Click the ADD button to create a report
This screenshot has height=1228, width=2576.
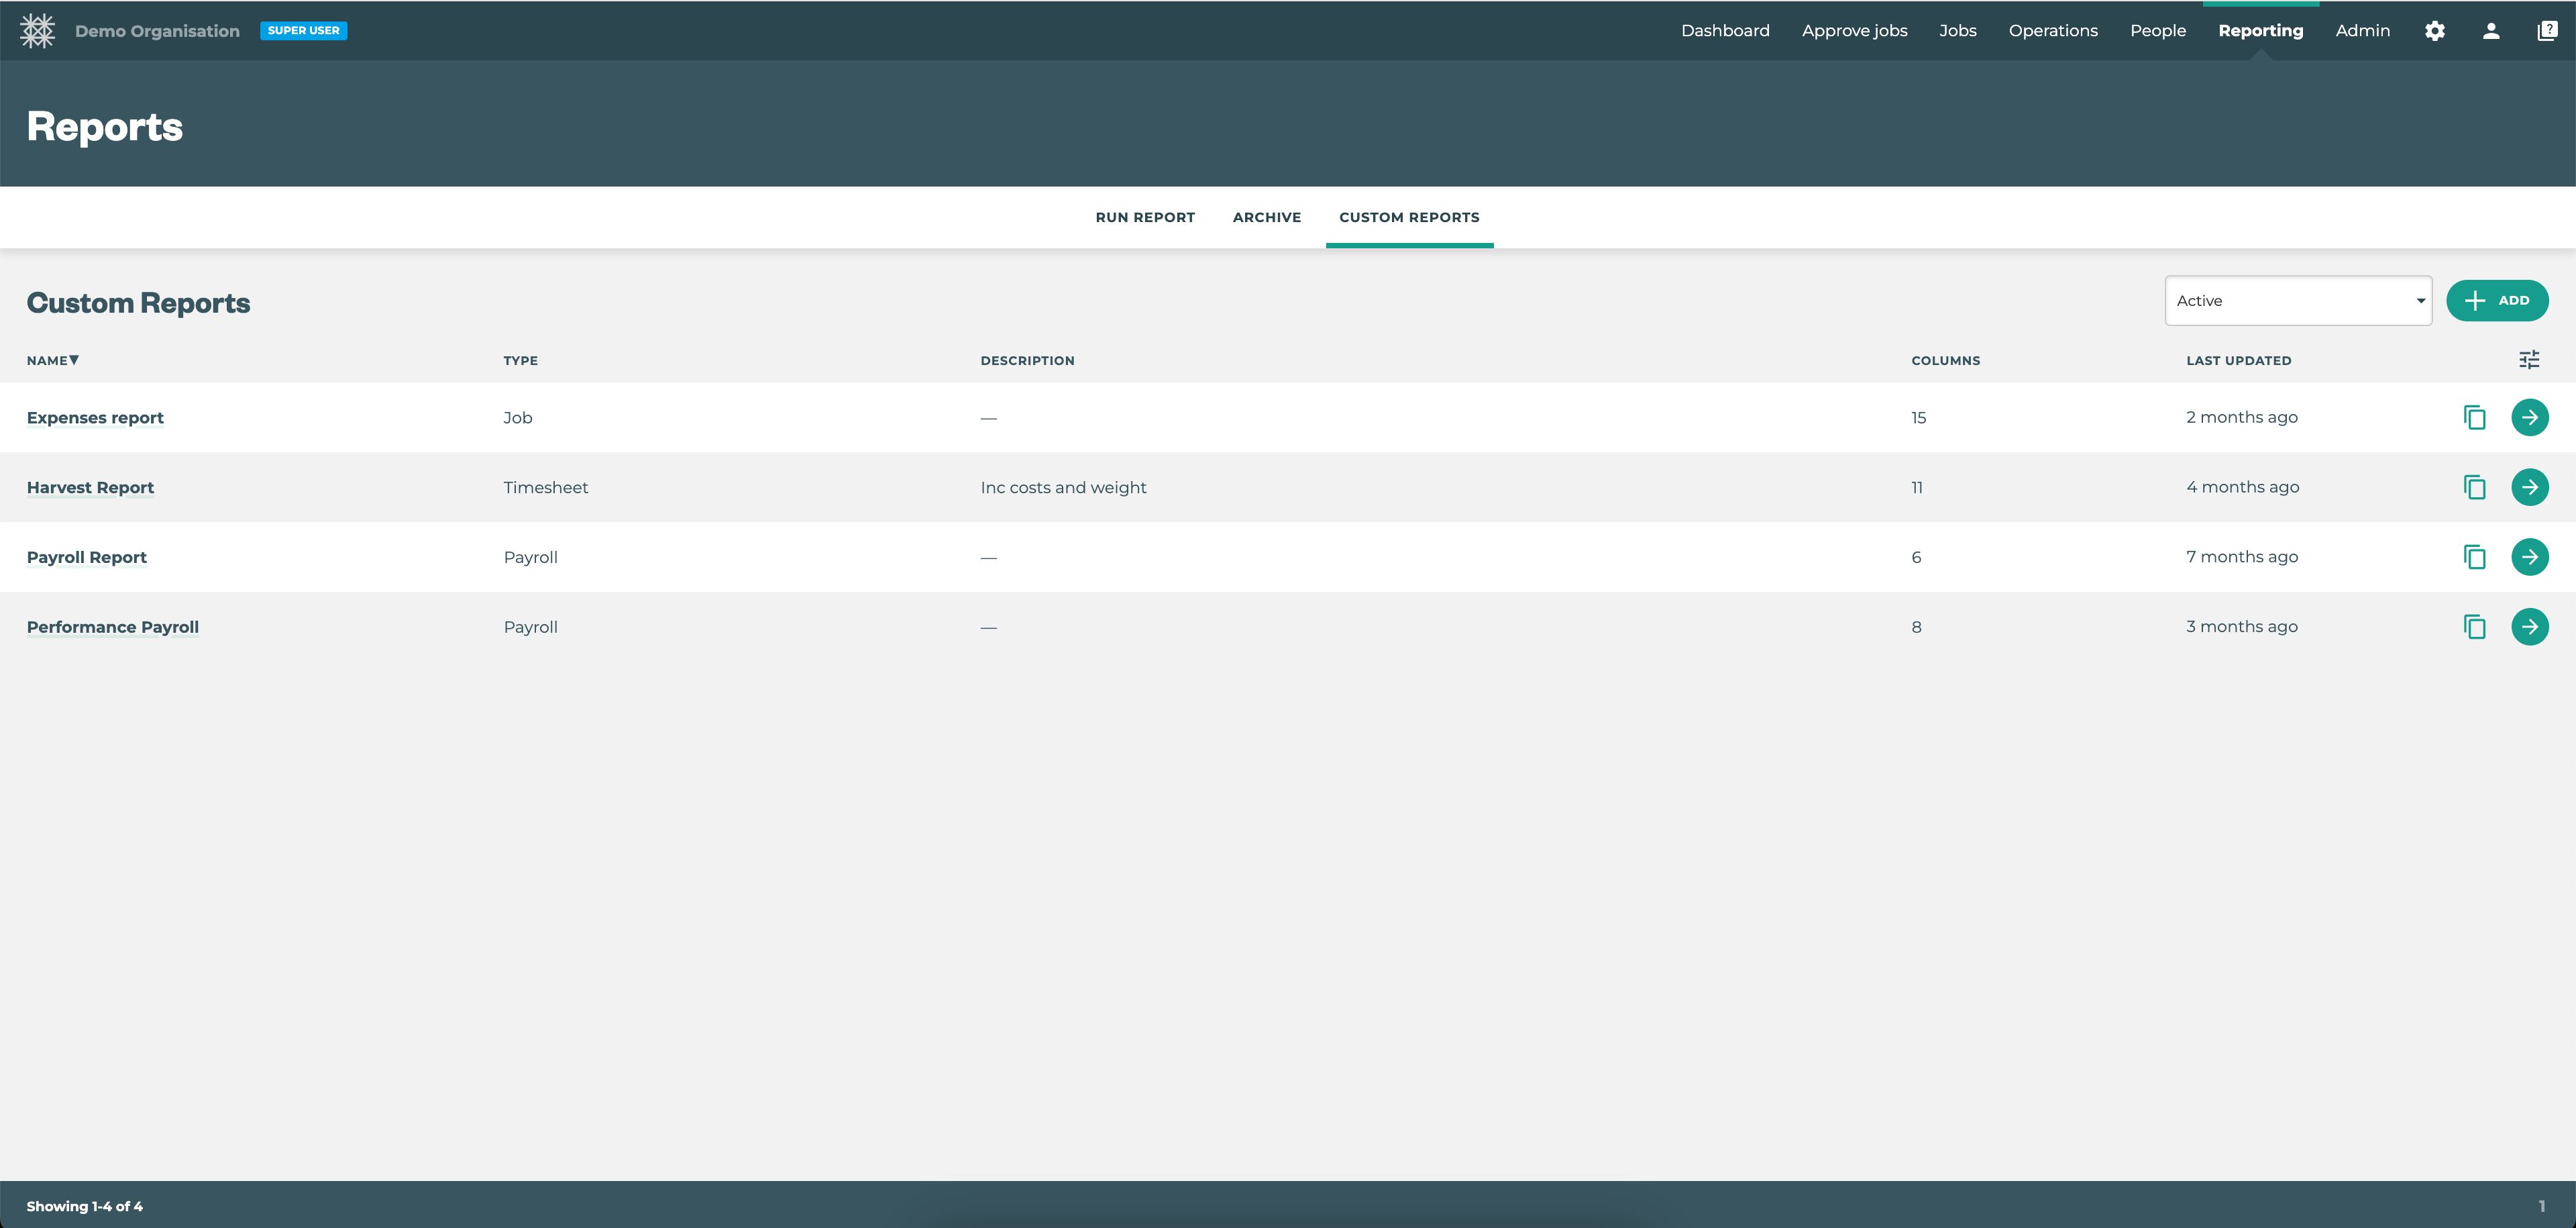pyautogui.click(x=2497, y=300)
